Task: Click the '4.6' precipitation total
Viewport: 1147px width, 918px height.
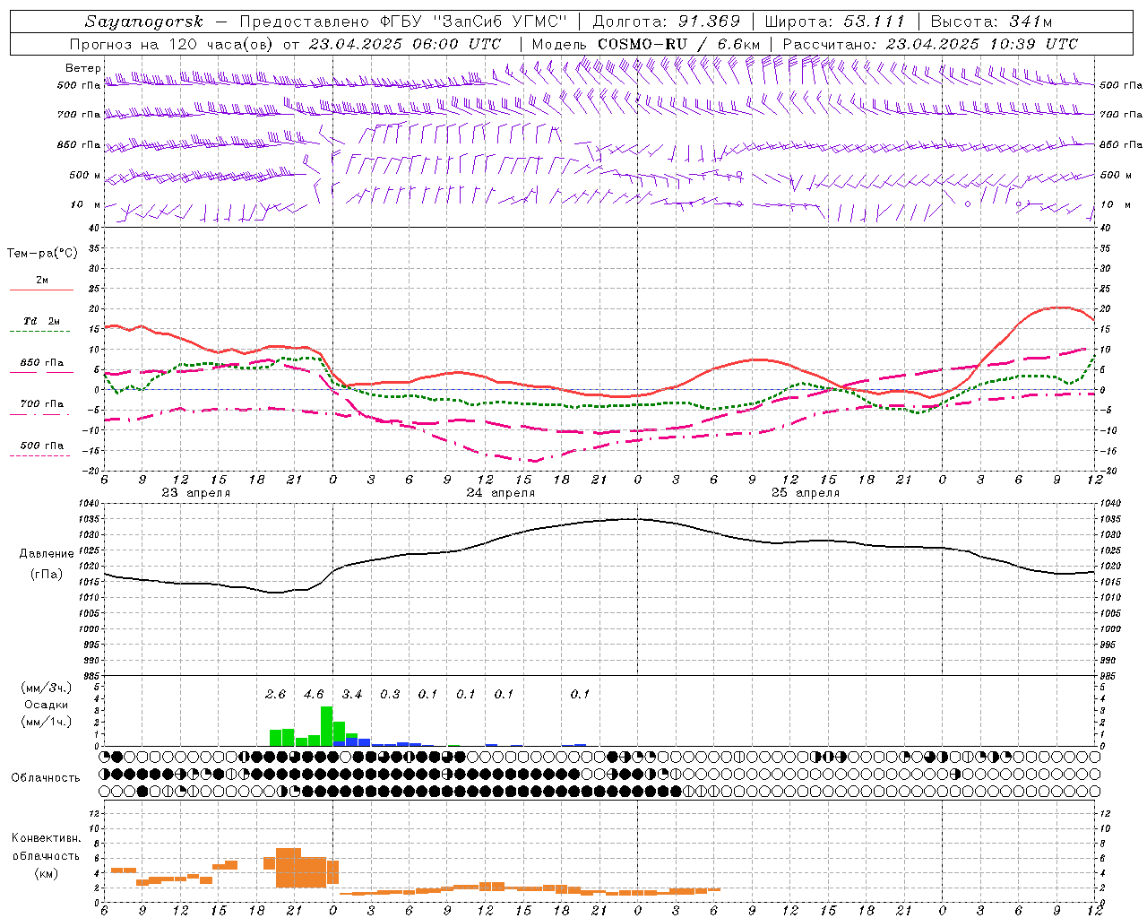Action: (314, 695)
